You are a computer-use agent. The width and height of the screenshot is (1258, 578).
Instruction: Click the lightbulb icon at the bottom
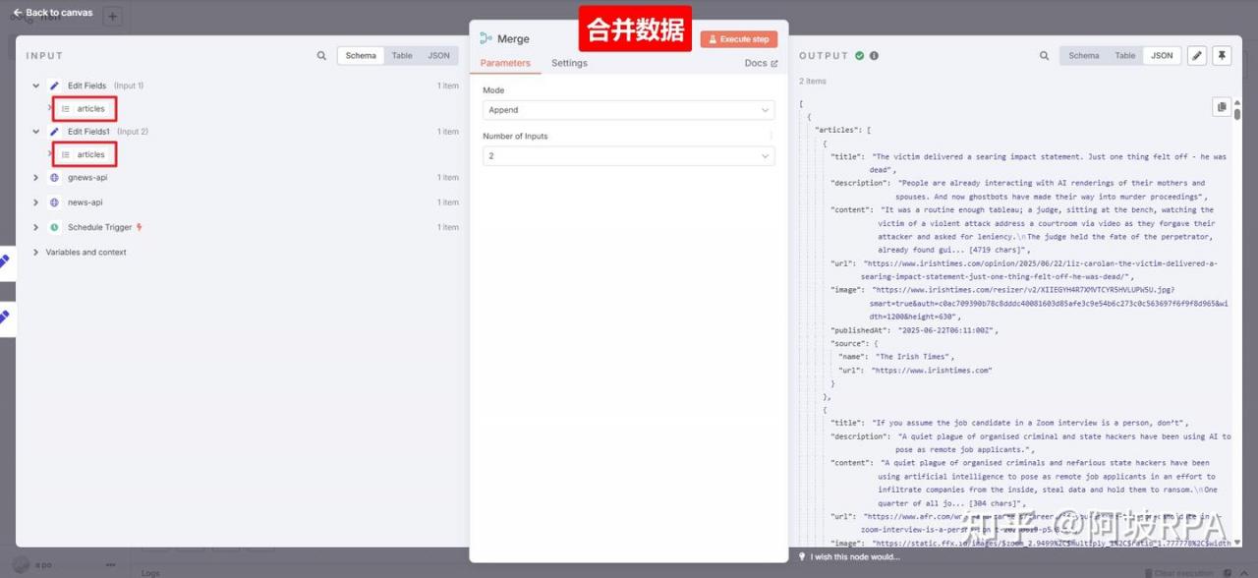tap(802, 556)
